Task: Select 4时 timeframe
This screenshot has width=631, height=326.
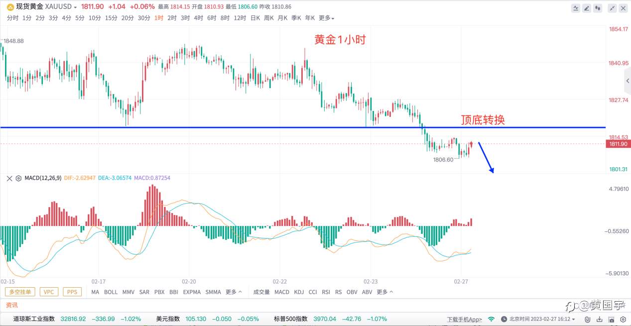Action: click(198, 18)
